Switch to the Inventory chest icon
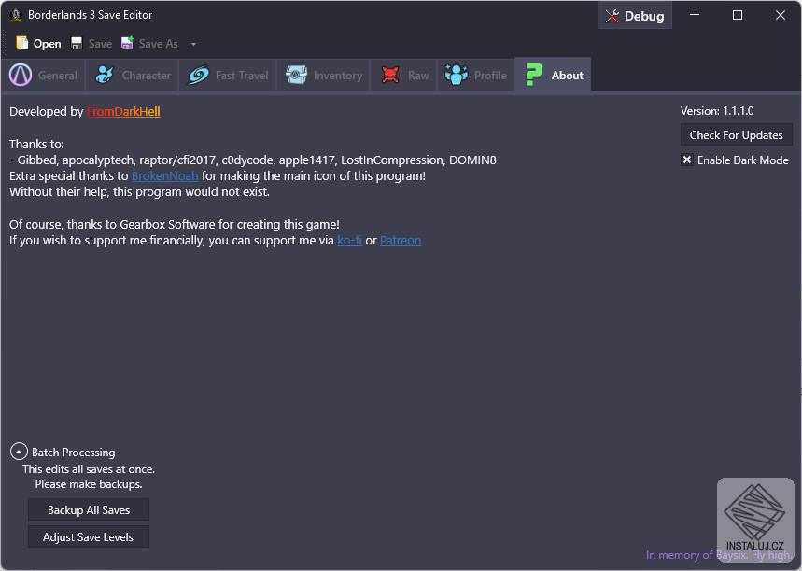The image size is (802, 571). (x=297, y=76)
